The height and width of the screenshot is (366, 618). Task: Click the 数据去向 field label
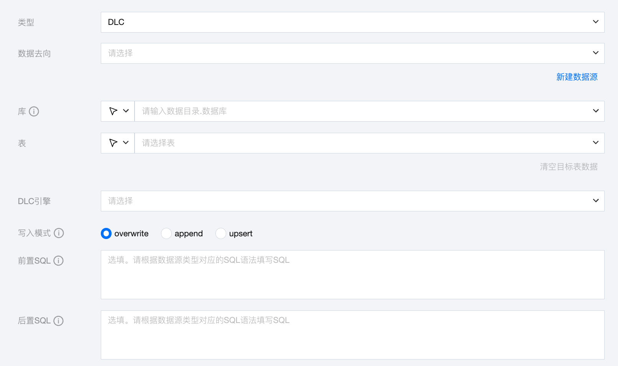pyautogui.click(x=35, y=54)
